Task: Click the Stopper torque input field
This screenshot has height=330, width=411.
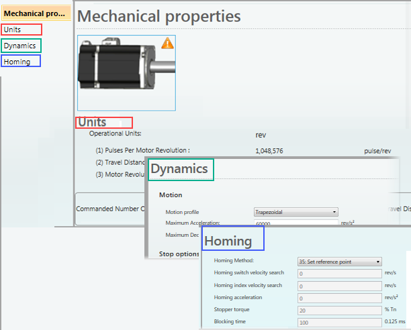Action: pyautogui.click(x=340, y=311)
